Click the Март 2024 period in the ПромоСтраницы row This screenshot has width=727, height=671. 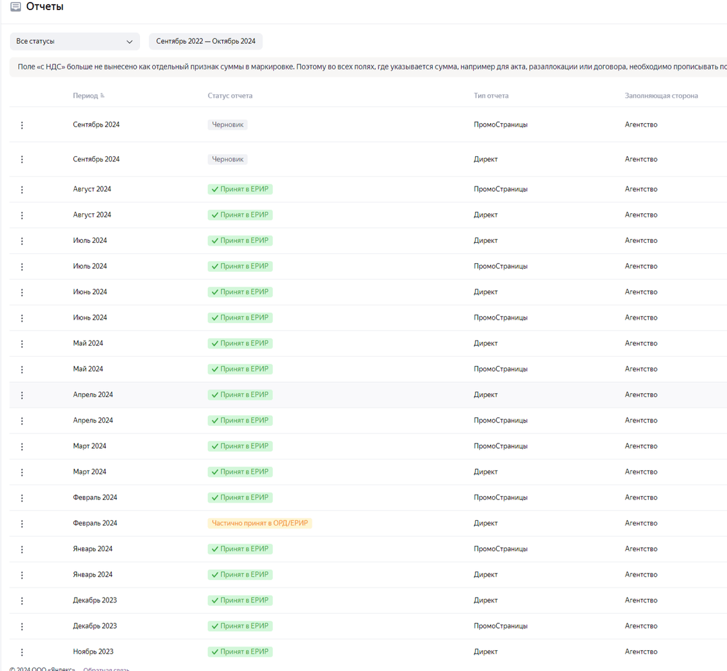pyautogui.click(x=90, y=446)
